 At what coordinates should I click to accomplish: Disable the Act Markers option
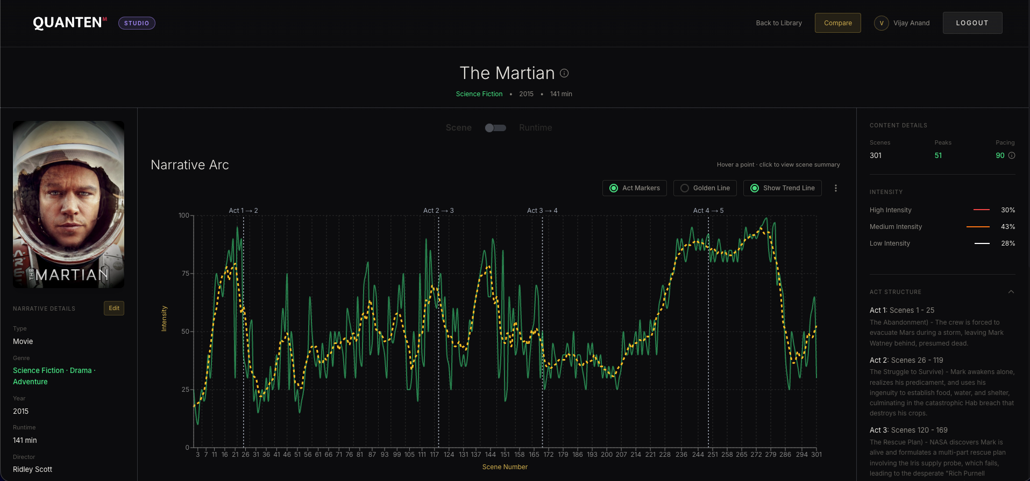635,188
